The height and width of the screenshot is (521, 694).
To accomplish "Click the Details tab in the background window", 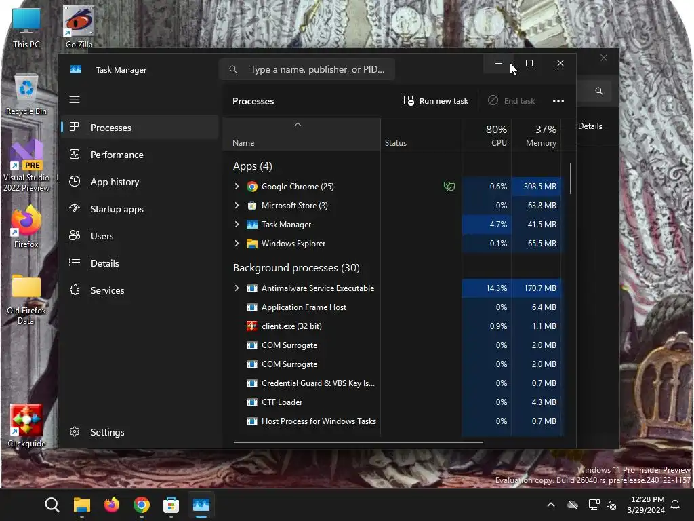I will (590, 126).
